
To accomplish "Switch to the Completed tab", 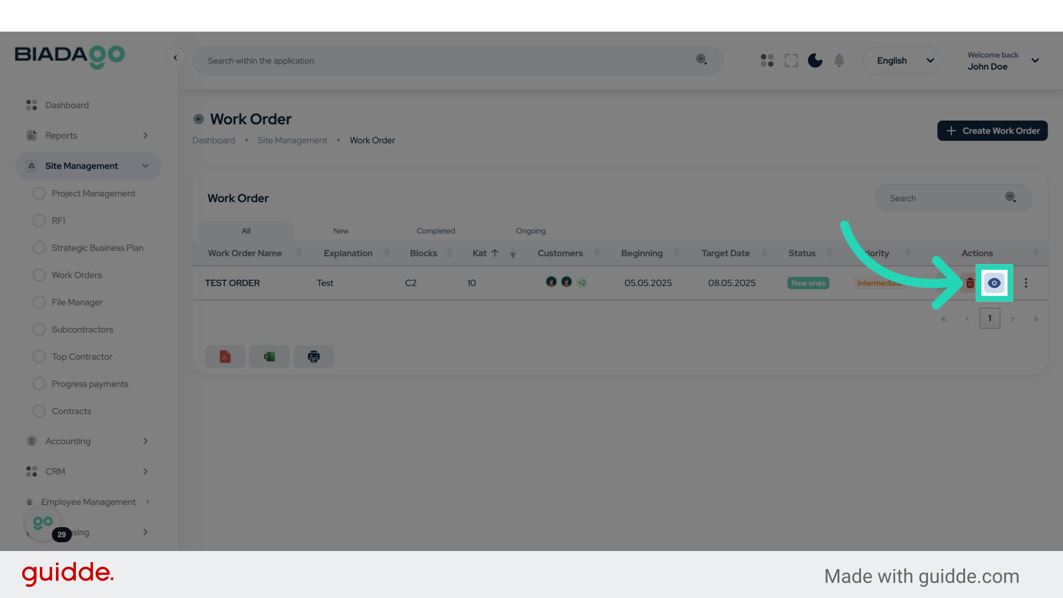I will [436, 231].
